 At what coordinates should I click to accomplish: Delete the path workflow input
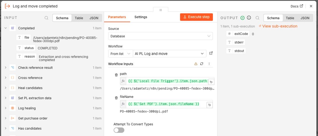(x=116, y=75)
